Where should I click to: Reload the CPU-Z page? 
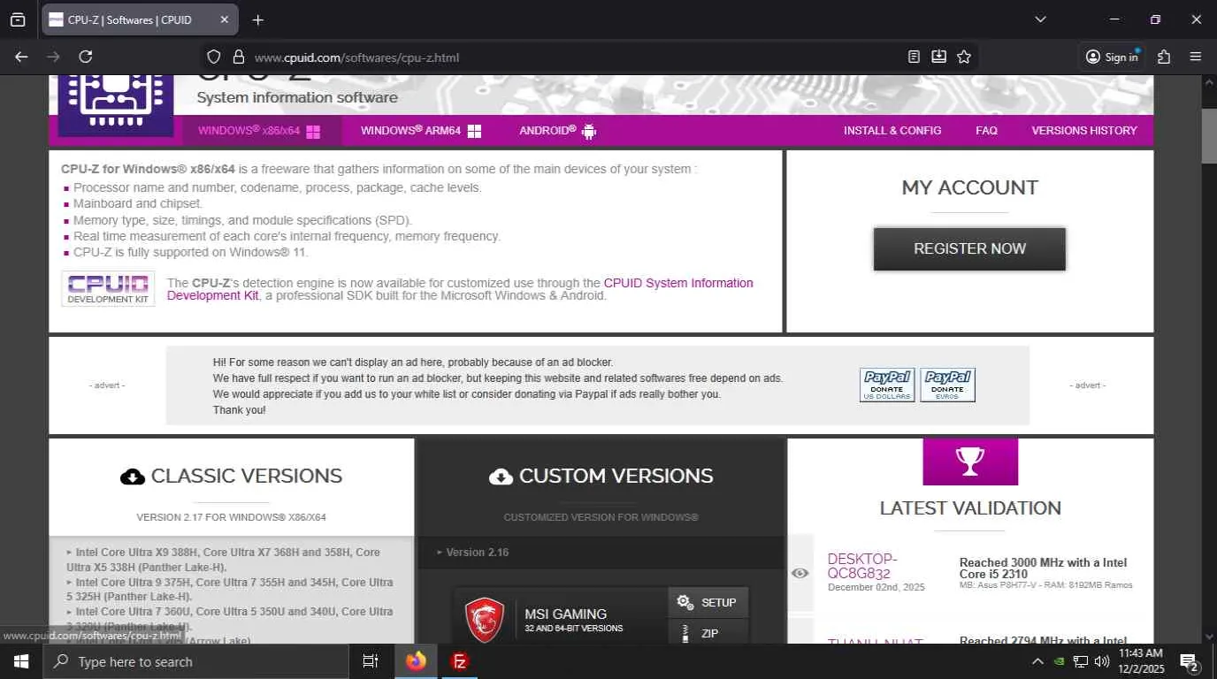point(86,57)
